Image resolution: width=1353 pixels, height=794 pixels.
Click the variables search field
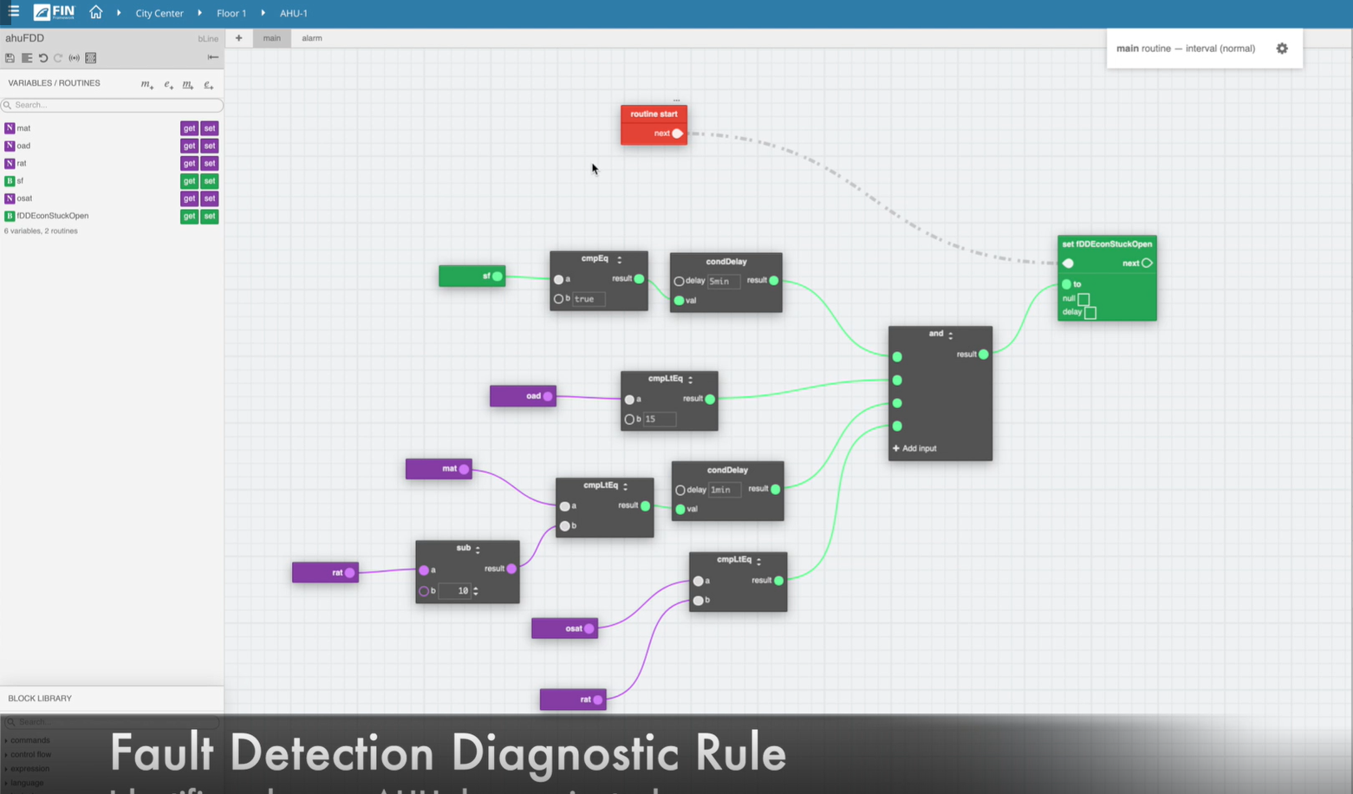112,104
